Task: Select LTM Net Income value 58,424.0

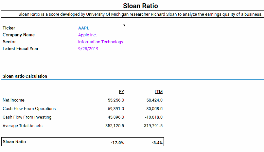Action: point(154,100)
